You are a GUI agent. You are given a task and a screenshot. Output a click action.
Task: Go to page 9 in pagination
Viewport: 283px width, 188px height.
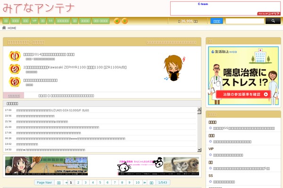pos(129,182)
